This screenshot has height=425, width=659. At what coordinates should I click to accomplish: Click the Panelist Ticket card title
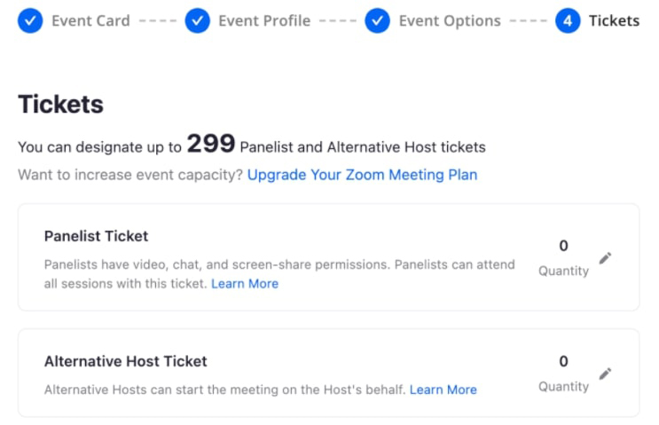point(97,236)
